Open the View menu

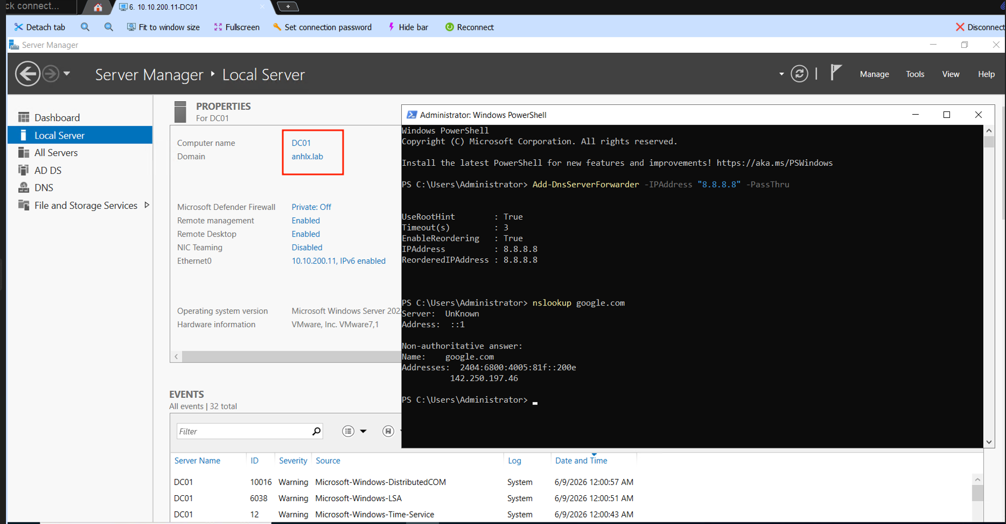(951, 74)
